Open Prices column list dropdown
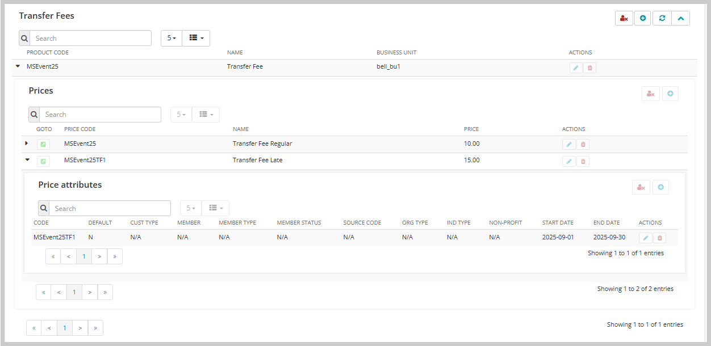The width and height of the screenshot is (711, 346). [x=206, y=114]
